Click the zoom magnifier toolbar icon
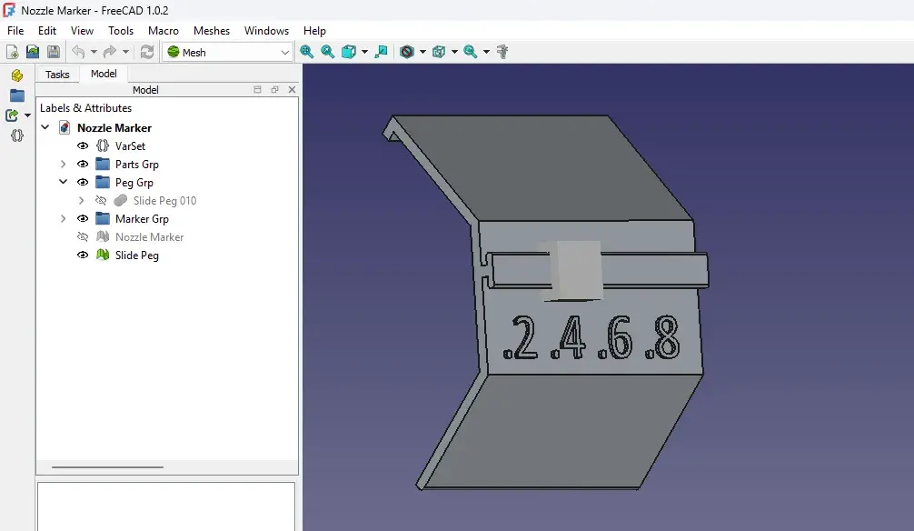Viewport: 914px width, 531px height. 471,52
